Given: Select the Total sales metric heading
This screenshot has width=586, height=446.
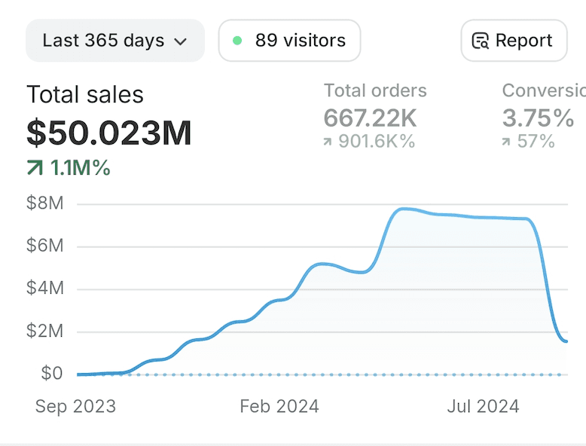Looking at the screenshot, I should click(x=85, y=94).
